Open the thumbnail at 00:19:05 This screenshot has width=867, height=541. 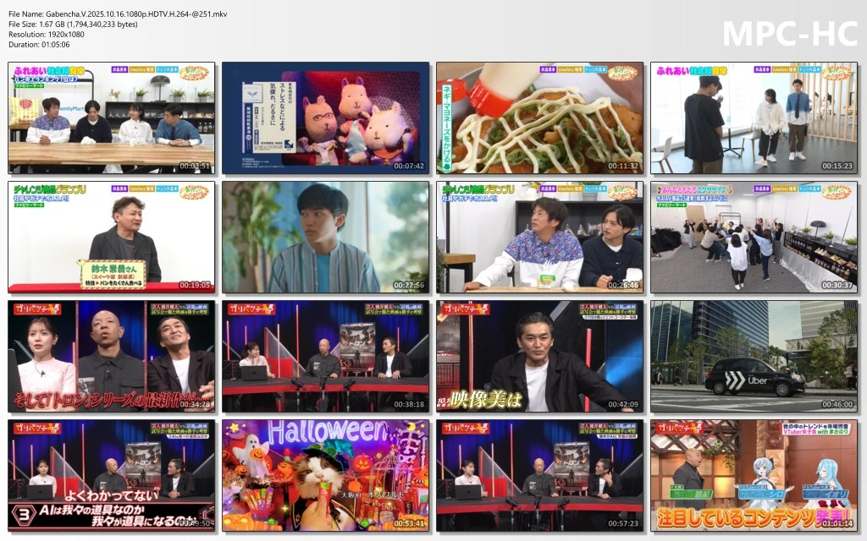pyautogui.click(x=111, y=237)
